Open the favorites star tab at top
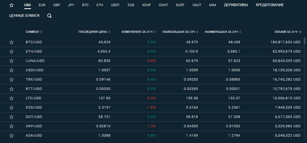The image size is (307, 143). [x=11, y=5]
